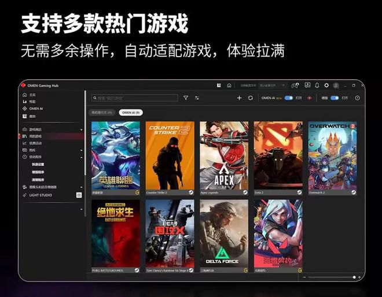The image size is (382, 297).
Task: Select the League of Legends game card
Action: pyautogui.click(x=116, y=158)
